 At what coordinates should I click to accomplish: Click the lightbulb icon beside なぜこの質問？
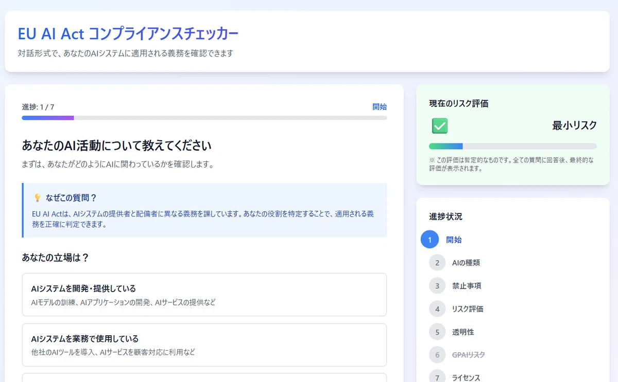[38, 198]
